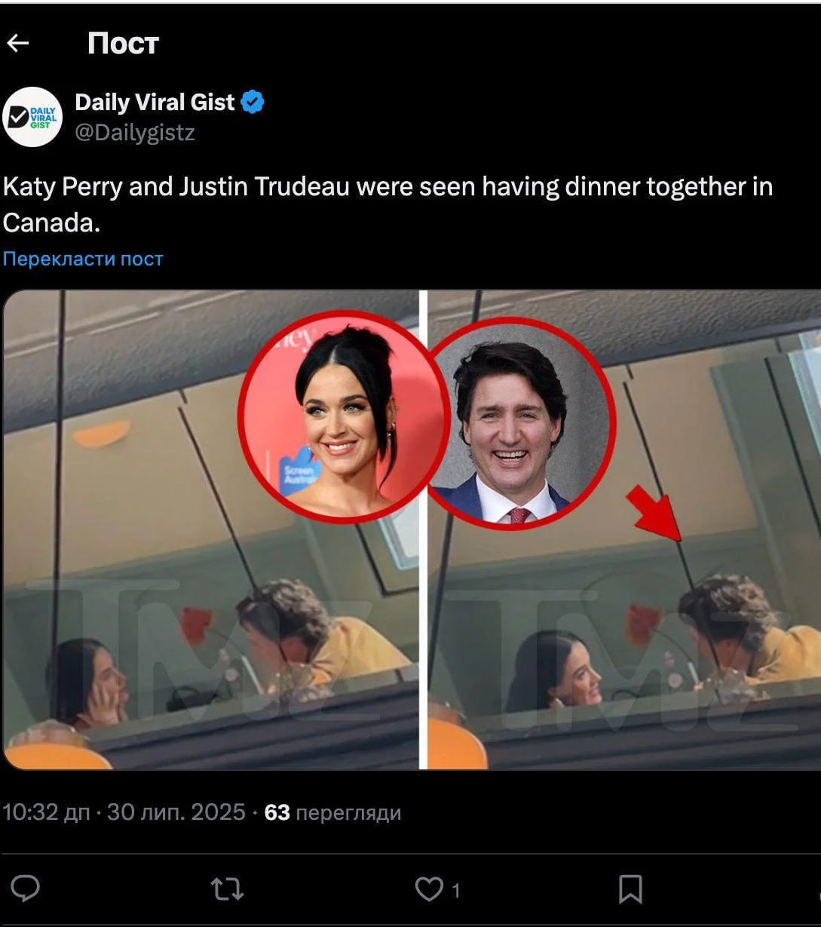Click the woman's circular inset portrait
The height and width of the screenshot is (927, 821).
(x=345, y=416)
